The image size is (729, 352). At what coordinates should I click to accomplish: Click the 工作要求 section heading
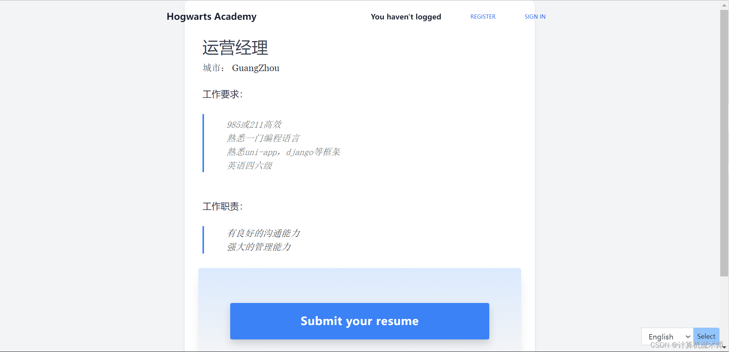point(222,94)
